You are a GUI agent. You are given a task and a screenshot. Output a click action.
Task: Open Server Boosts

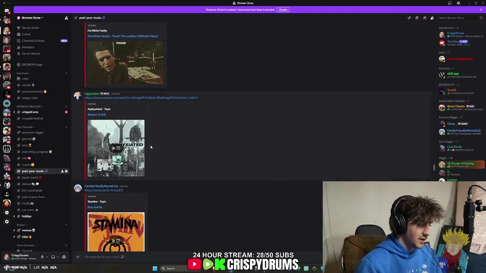point(31,53)
